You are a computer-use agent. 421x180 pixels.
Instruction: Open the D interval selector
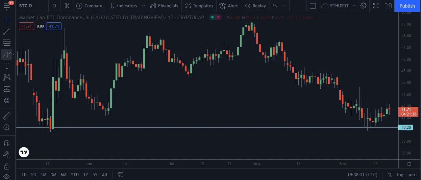(x=55, y=6)
